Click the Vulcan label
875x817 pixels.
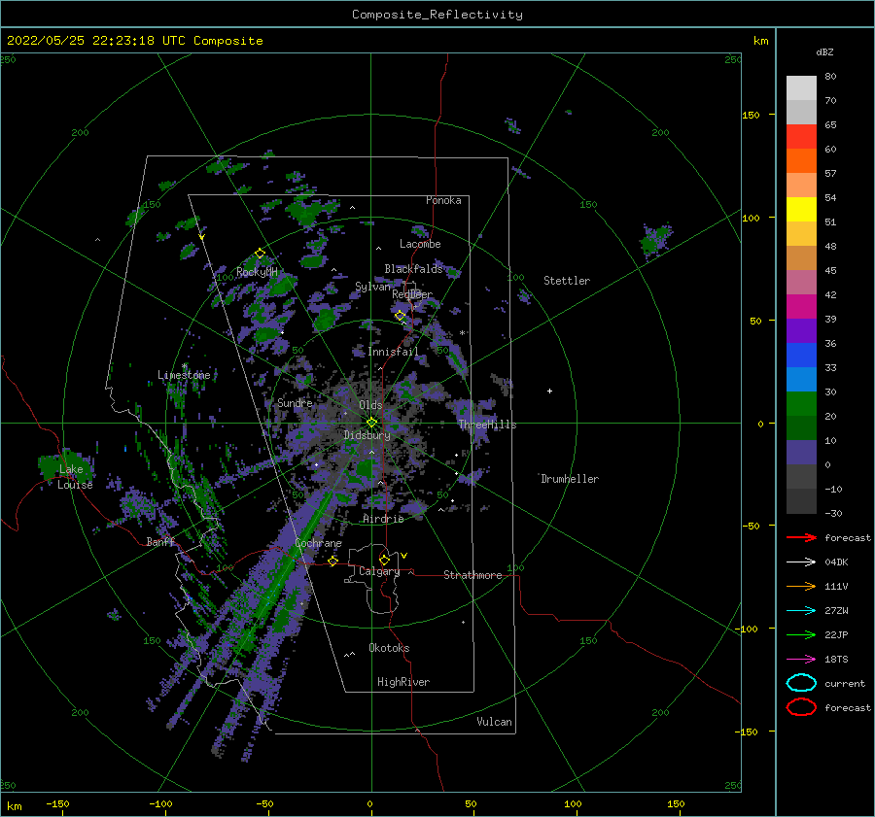[495, 722]
